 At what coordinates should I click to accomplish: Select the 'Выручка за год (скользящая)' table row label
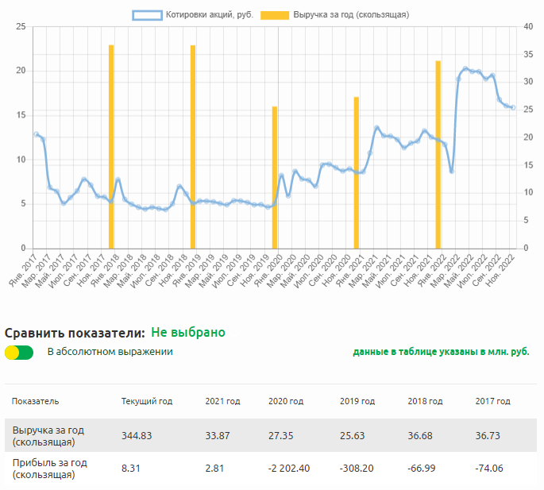(48, 435)
